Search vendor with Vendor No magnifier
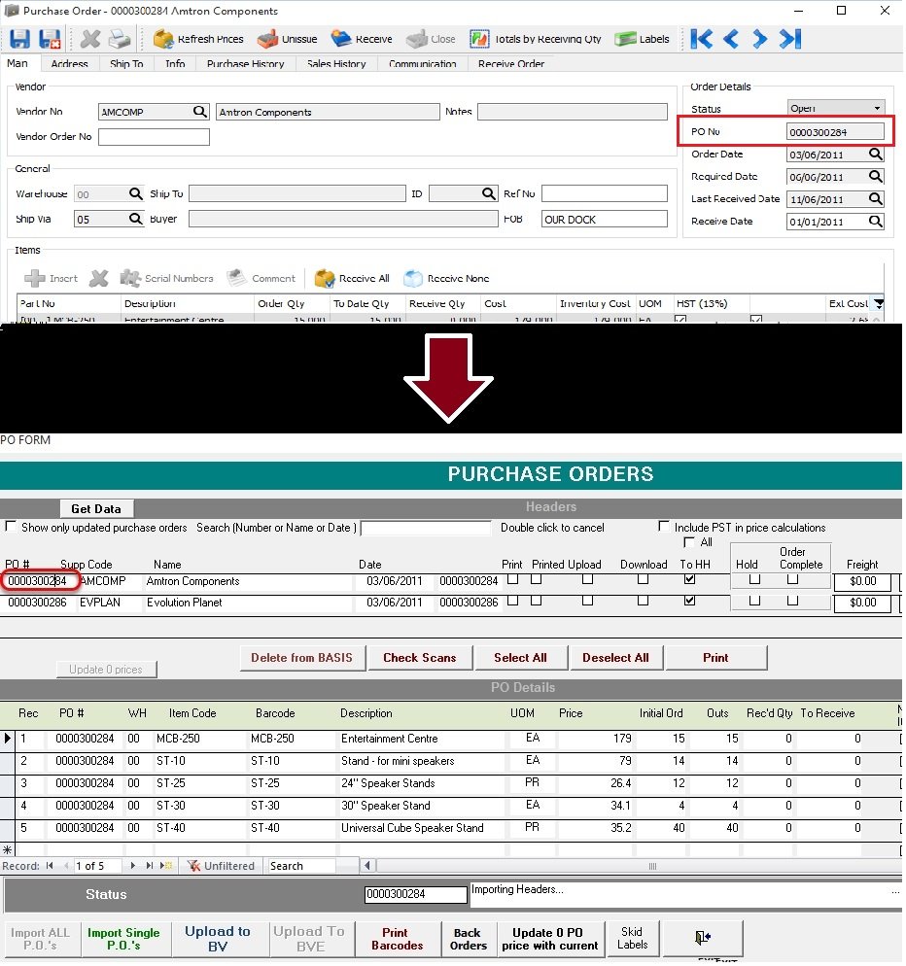Viewport: 906px width, 966px height. [199, 112]
